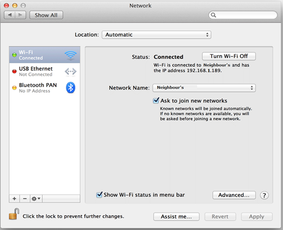Remove selected service with minus button
Image resolution: width=283 pixels, height=230 pixels.
click(x=25, y=199)
